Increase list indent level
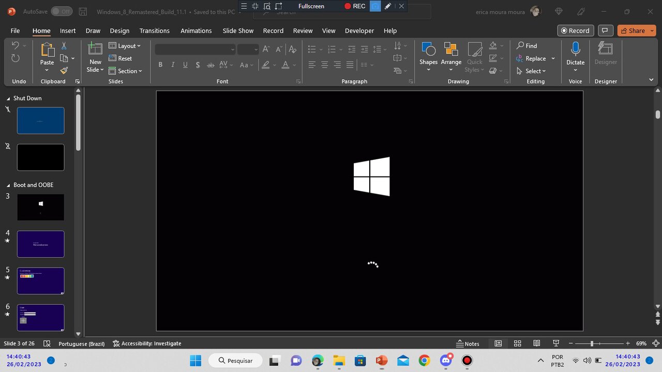The image size is (662, 372). pyautogui.click(x=365, y=49)
